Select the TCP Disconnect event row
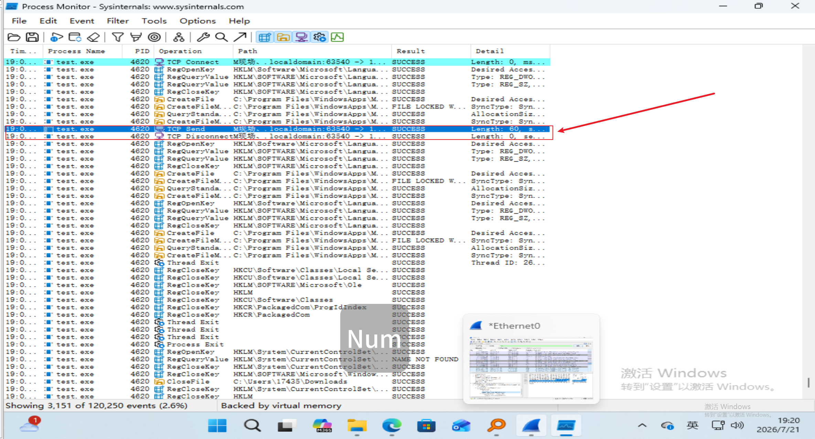This screenshot has width=815, height=439. 277,136
